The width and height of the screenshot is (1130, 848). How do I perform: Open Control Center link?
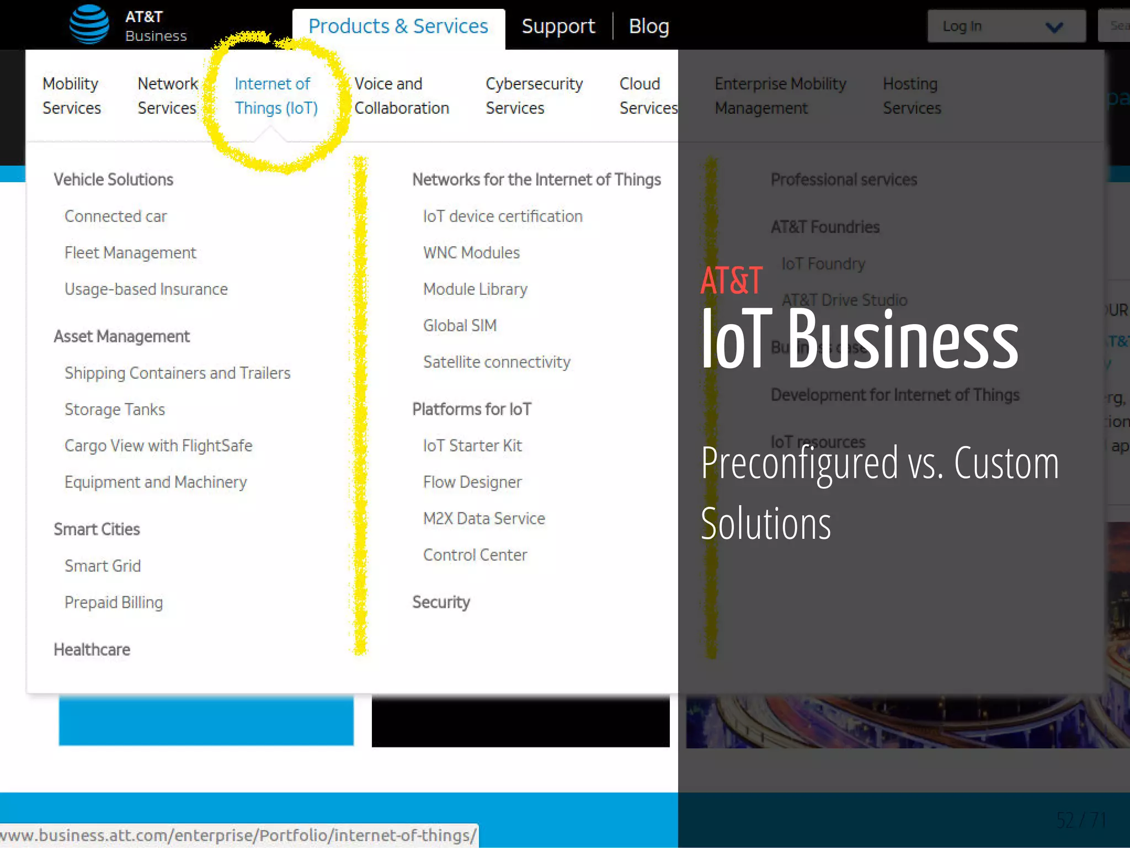click(x=475, y=555)
